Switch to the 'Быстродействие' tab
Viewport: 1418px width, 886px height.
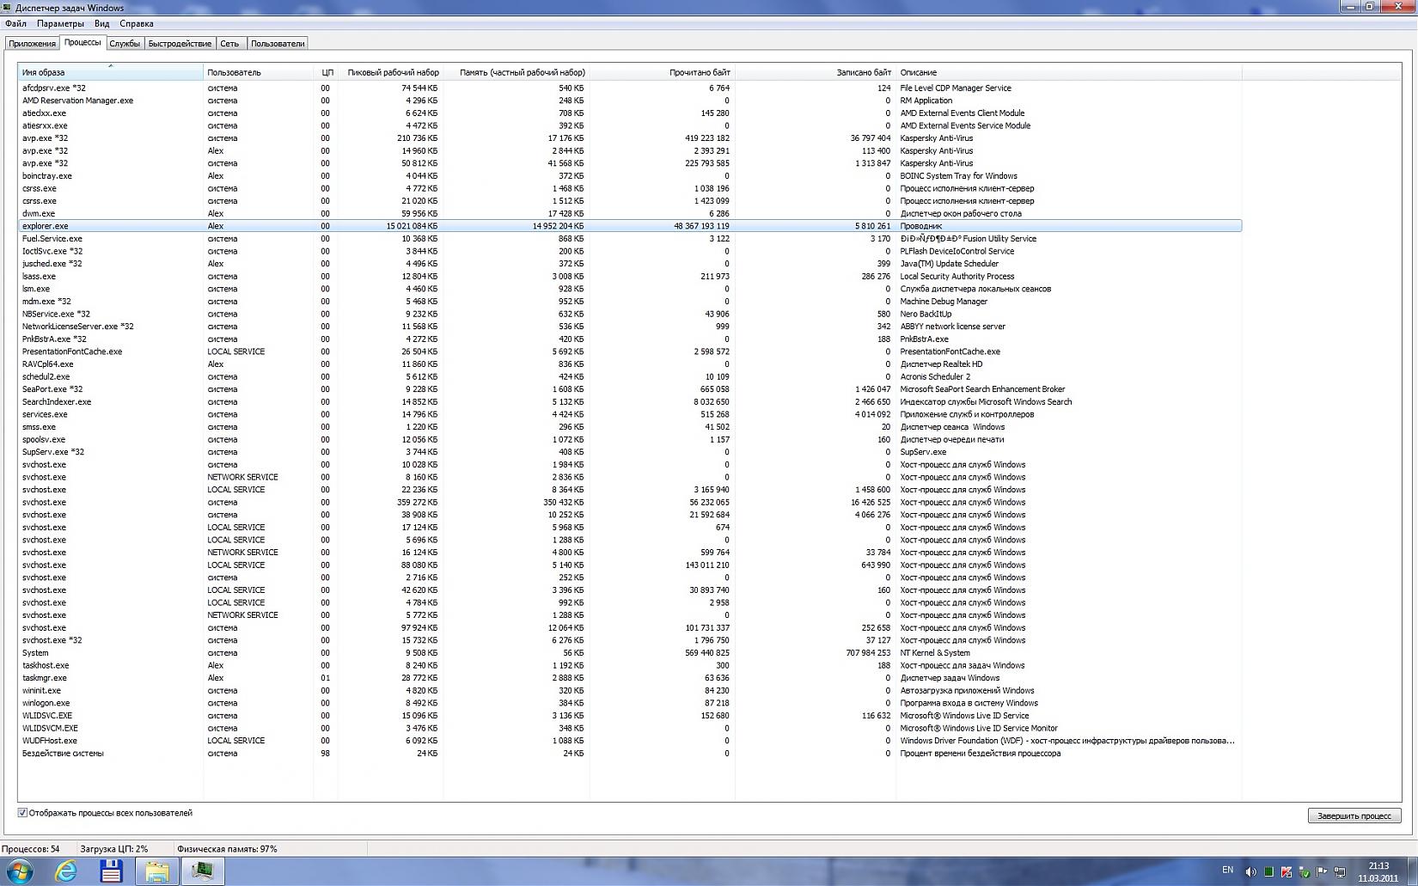pos(180,43)
